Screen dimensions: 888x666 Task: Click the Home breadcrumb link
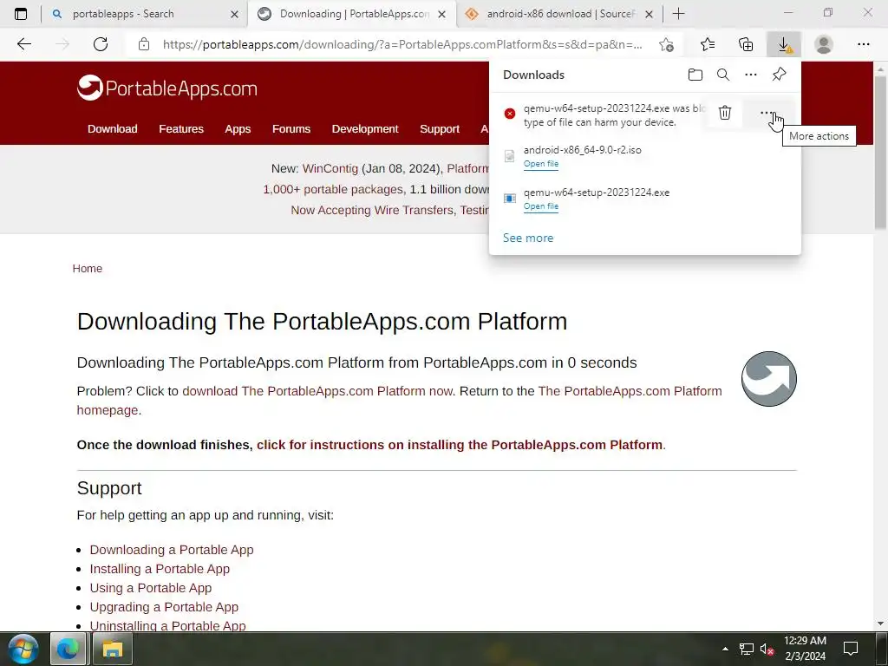[88, 269]
